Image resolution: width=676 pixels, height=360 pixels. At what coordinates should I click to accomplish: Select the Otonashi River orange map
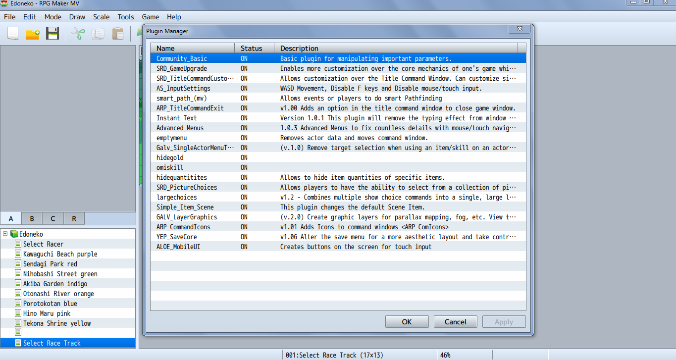coord(58,294)
